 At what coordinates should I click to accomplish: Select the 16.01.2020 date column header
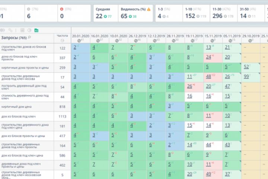pos(99,36)
